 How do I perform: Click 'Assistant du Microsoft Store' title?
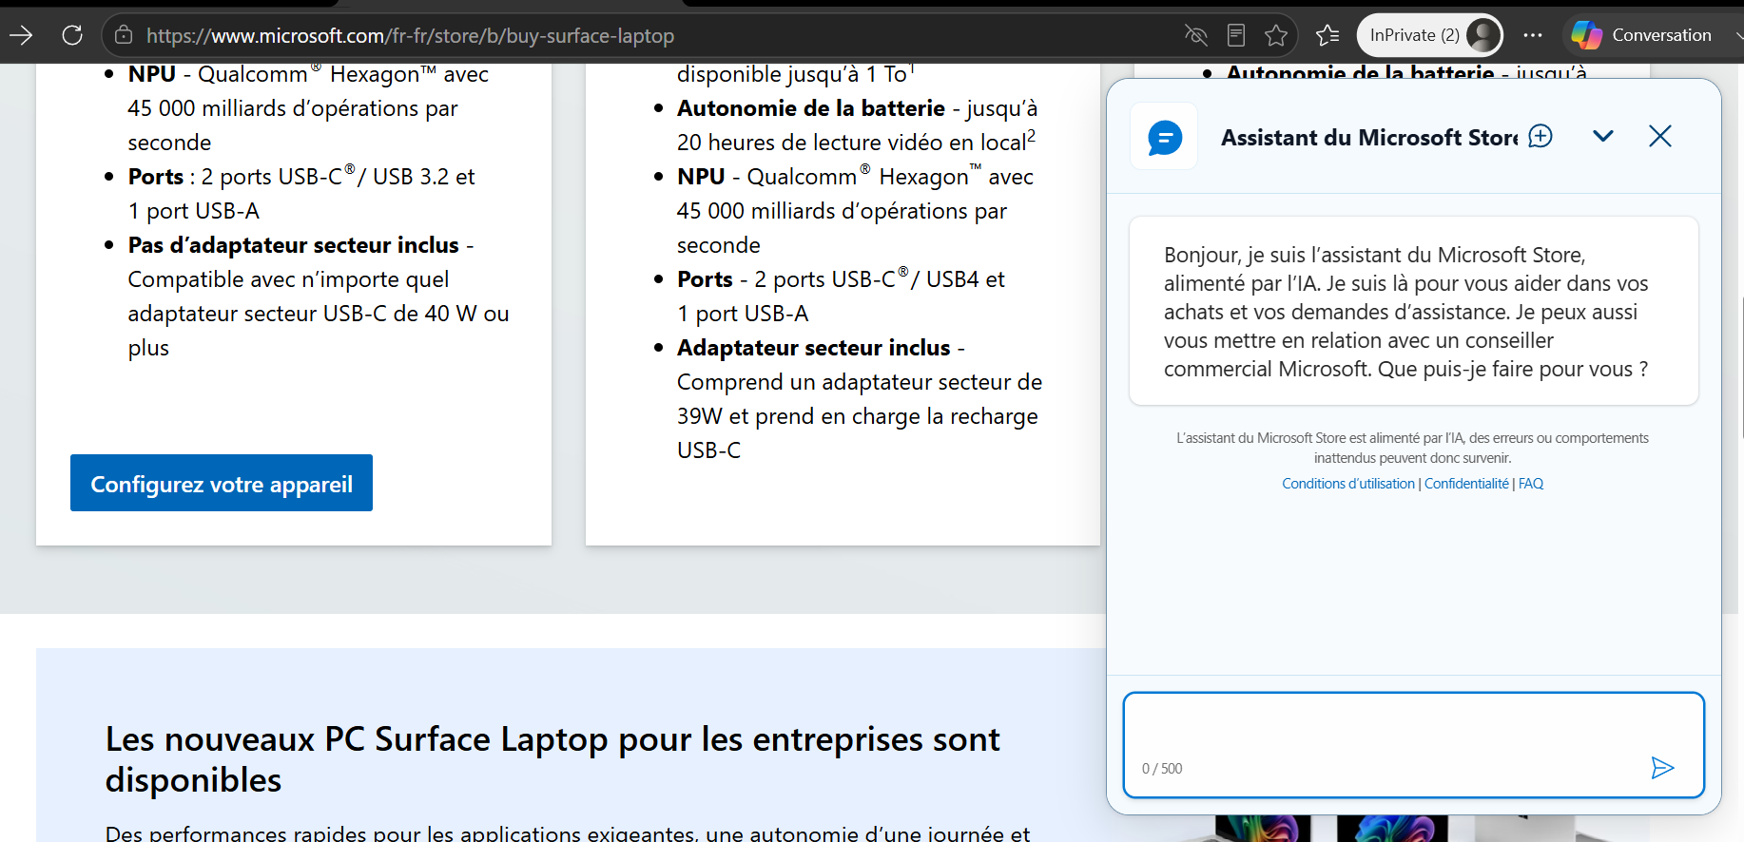pyautogui.click(x=1369, y=137)
